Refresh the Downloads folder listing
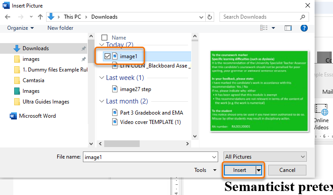This screenshot has width=333, height=195. click(209, 17)
